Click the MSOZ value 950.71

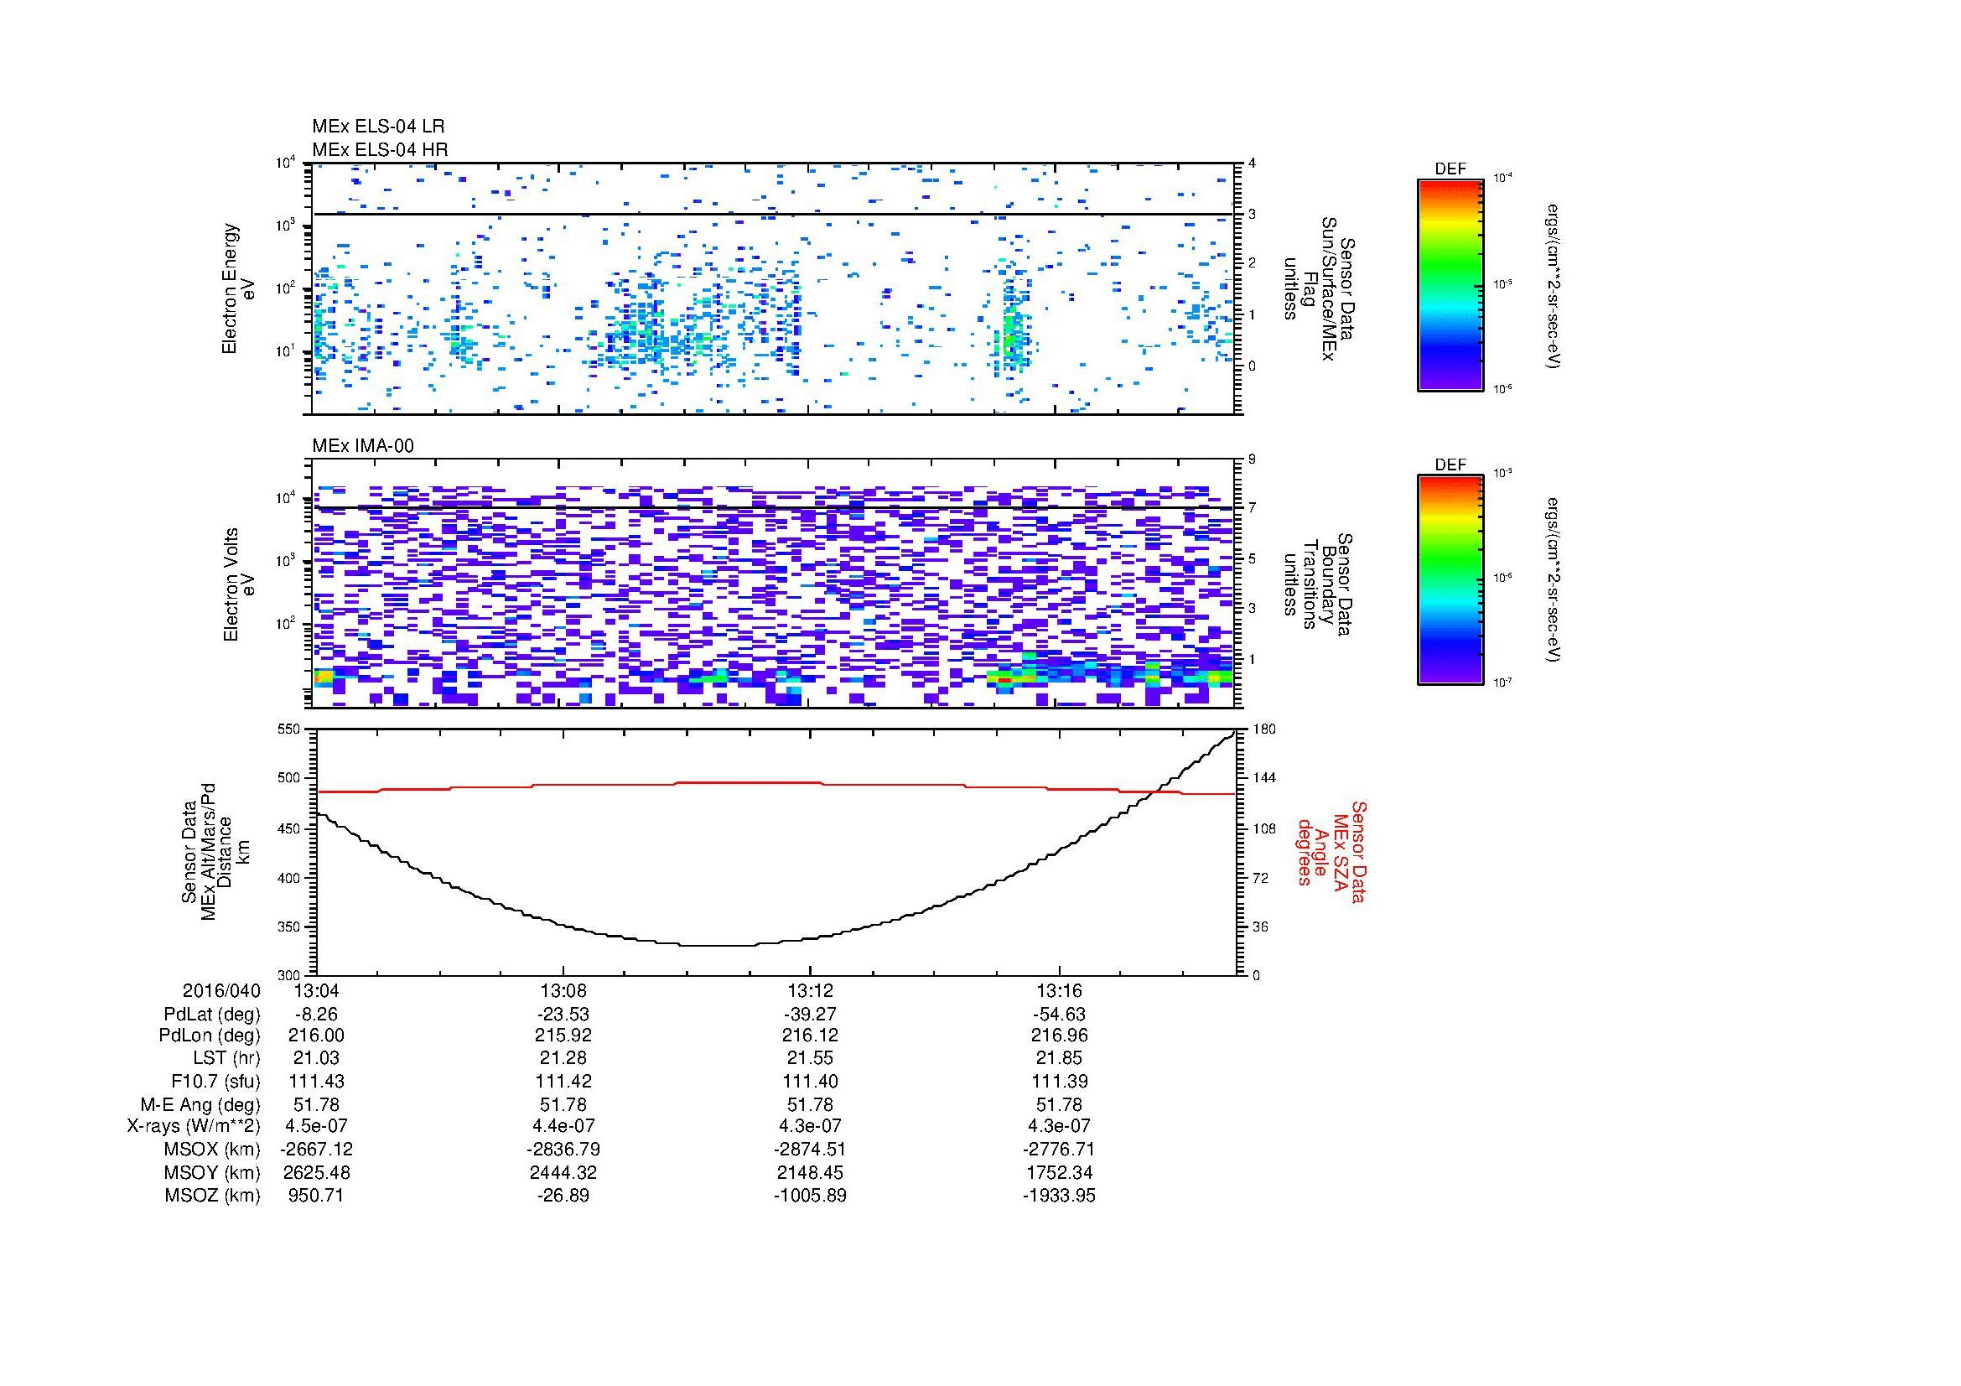coord(316,1196)
